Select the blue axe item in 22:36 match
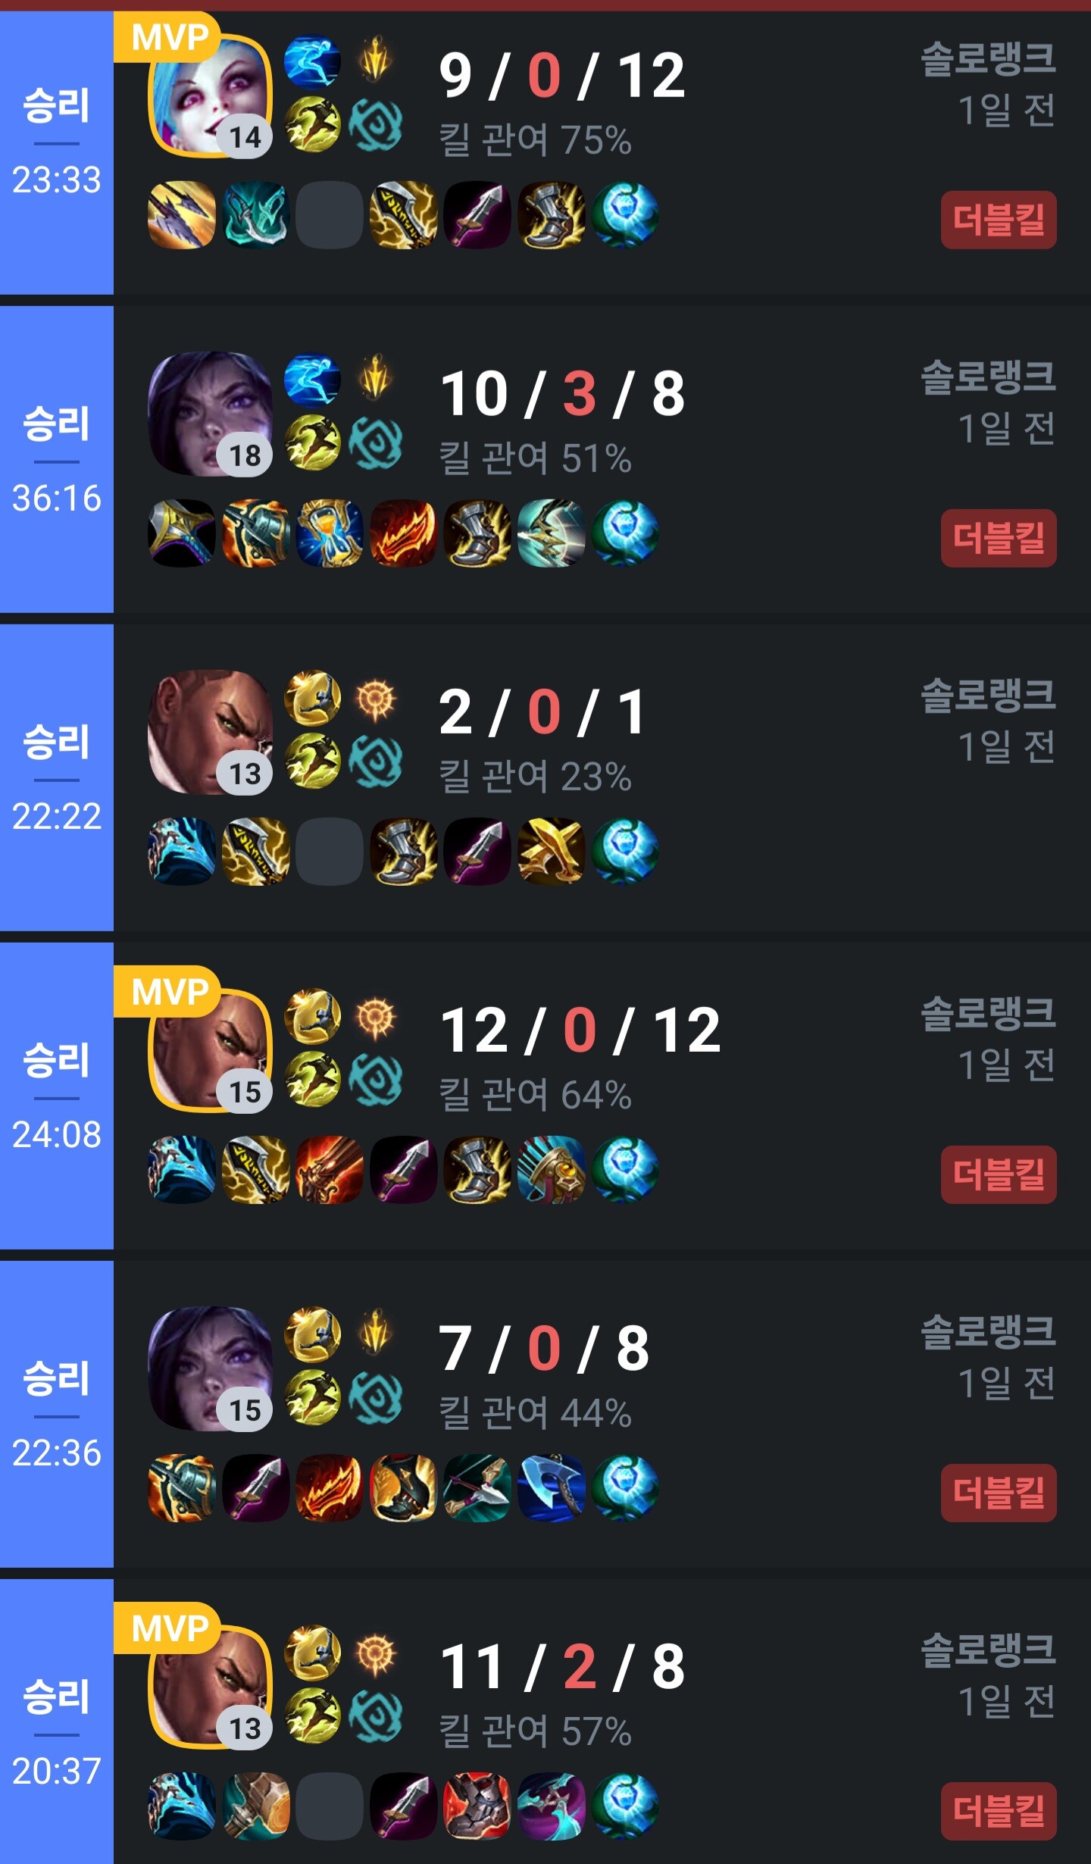 tap(551, 1488)
